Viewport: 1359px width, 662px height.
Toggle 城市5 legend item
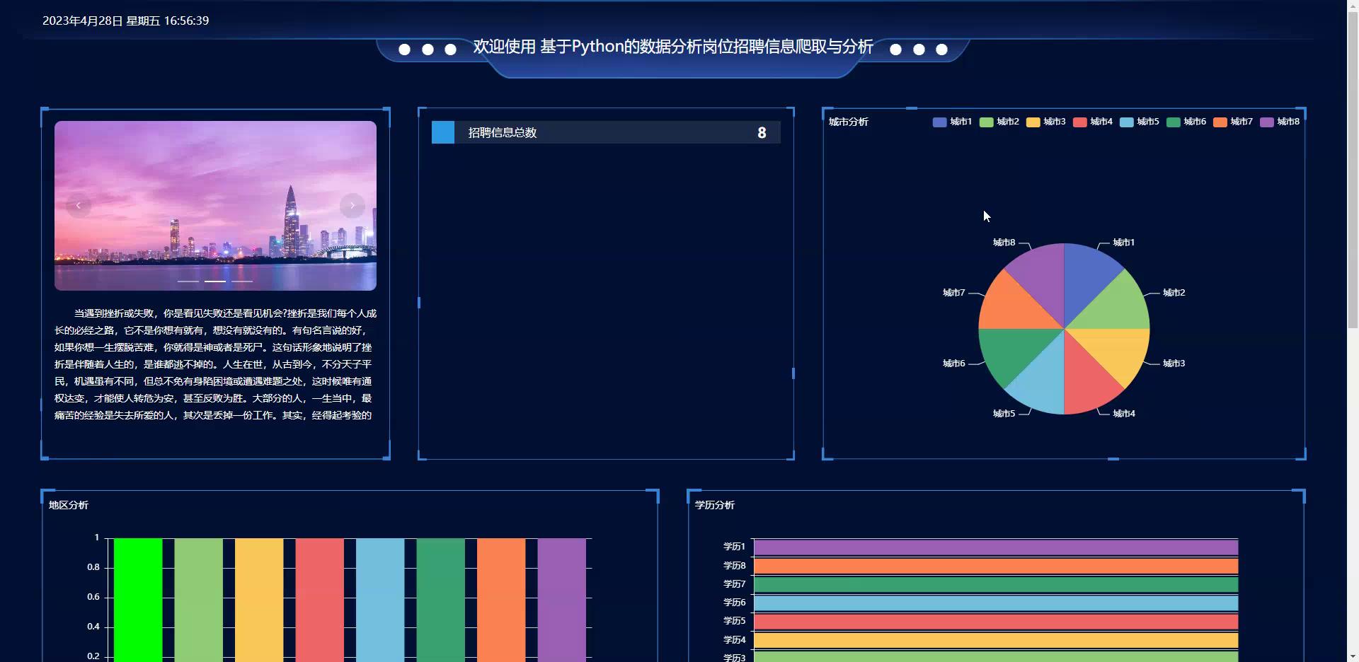(x=1139, y=122)
